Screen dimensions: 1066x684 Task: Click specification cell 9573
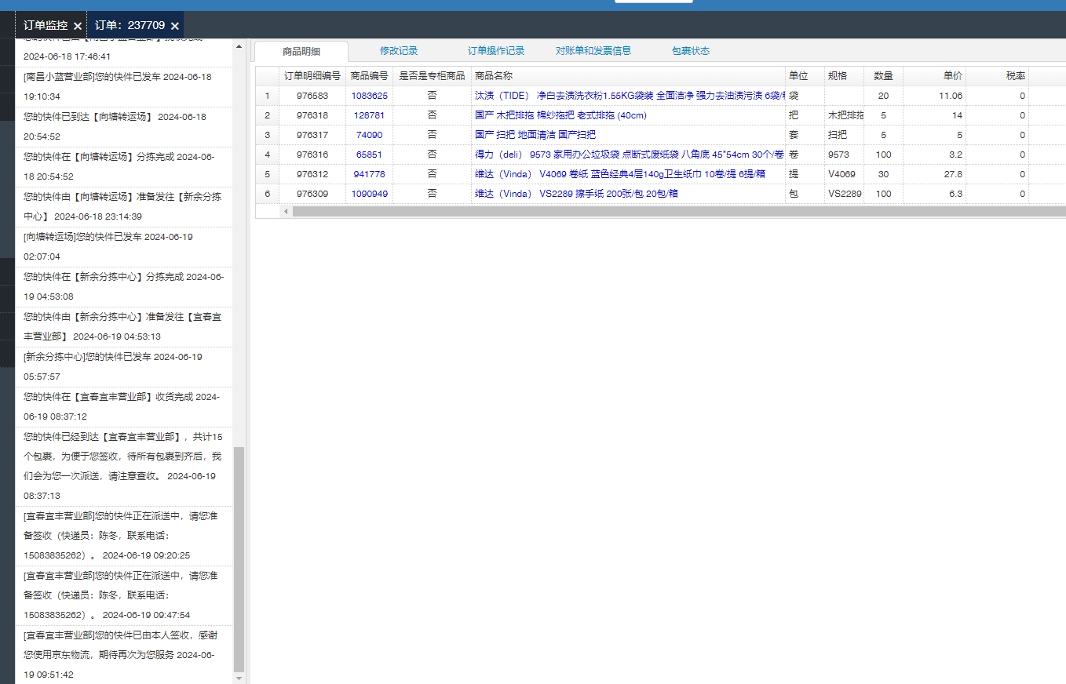coord(844,155)
